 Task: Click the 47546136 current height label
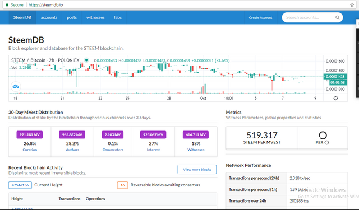[x=20, y=185]
